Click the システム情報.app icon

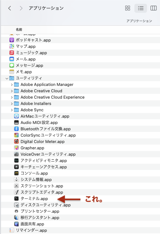(x=16, y=179)
